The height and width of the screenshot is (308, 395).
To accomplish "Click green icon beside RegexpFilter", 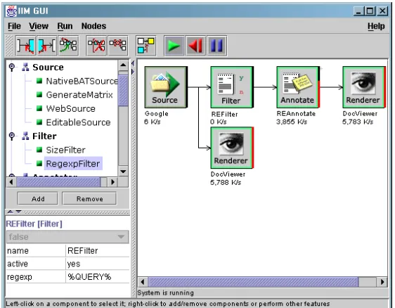I will (x=39, y=164).
